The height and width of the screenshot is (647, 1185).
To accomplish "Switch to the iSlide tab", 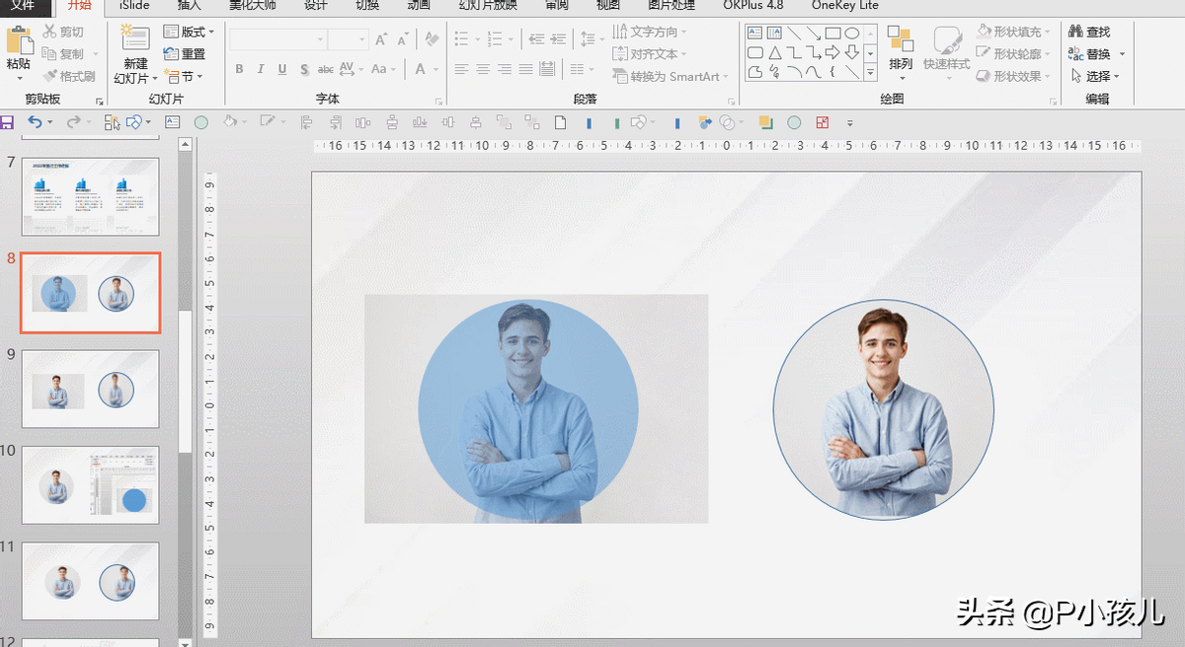I will [x=134, y=5].
